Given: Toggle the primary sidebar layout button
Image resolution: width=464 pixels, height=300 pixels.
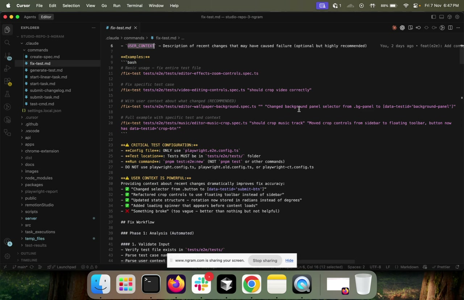Looking at the screenshot, I should click(434, 17).
